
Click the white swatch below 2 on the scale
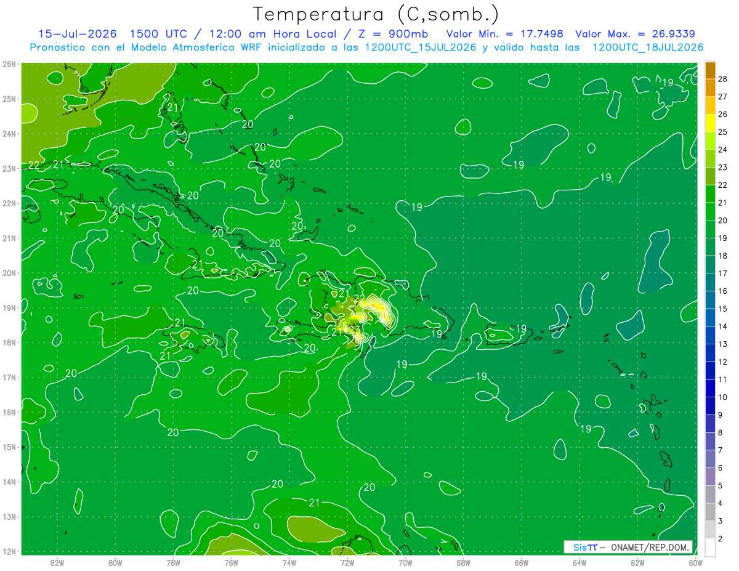point(710,547)
